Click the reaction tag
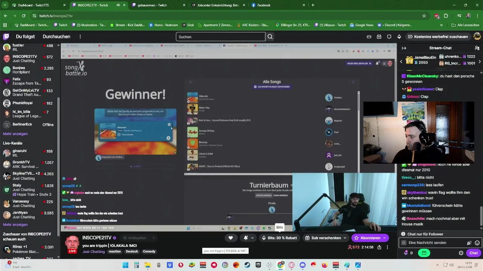 click(x=115, y=251)
